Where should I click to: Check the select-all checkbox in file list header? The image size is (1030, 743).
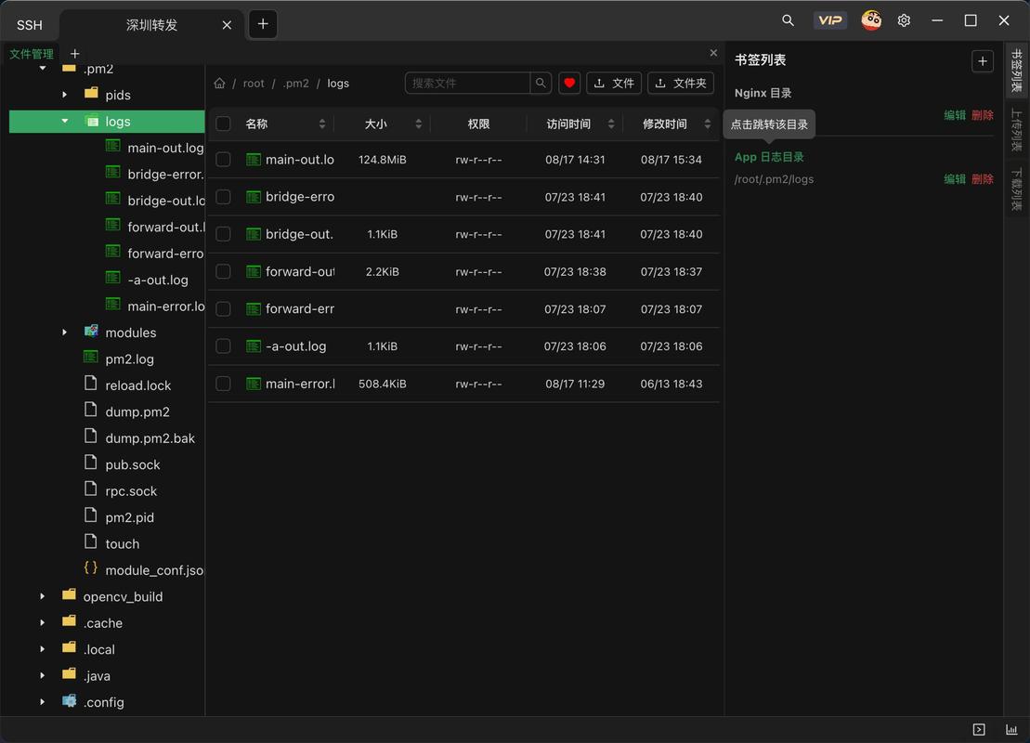point(223,123)
